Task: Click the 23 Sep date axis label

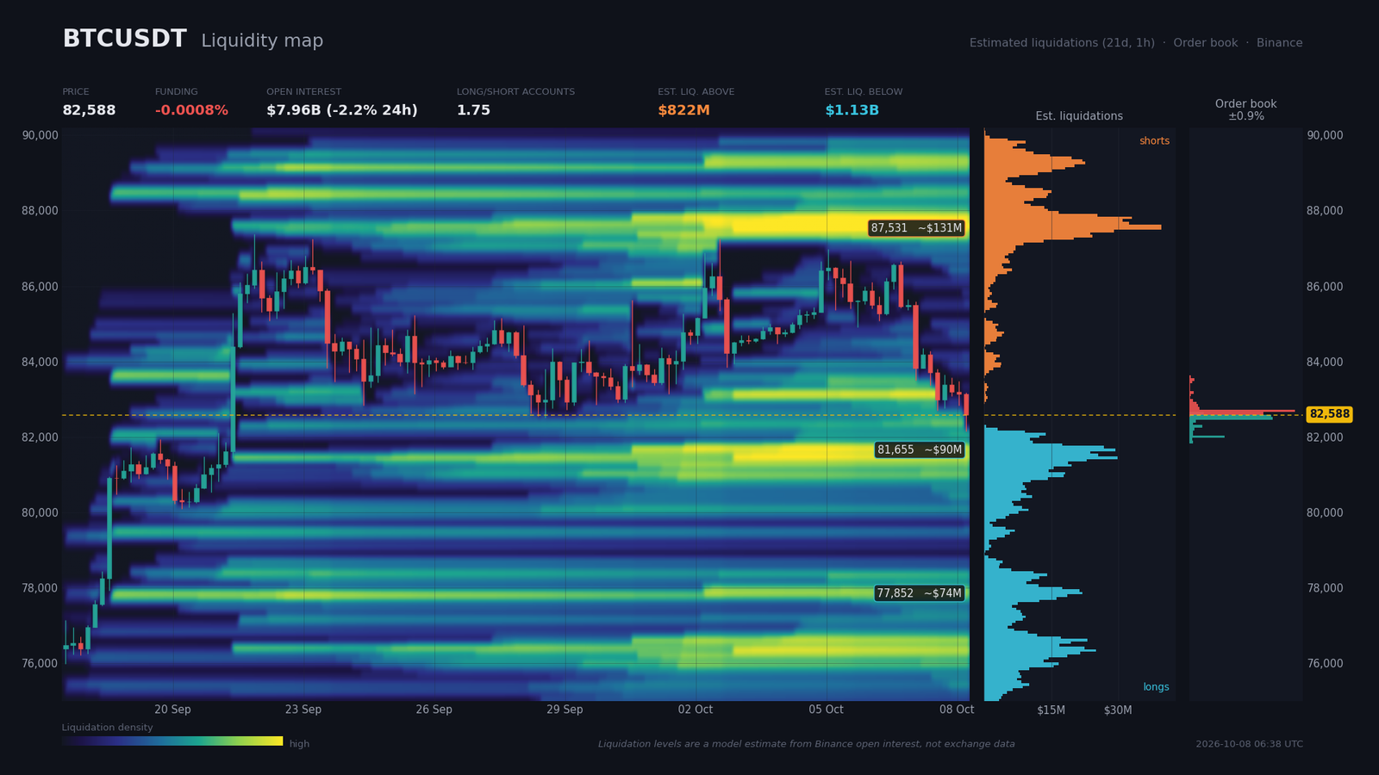Action: [x=303, y=710]
